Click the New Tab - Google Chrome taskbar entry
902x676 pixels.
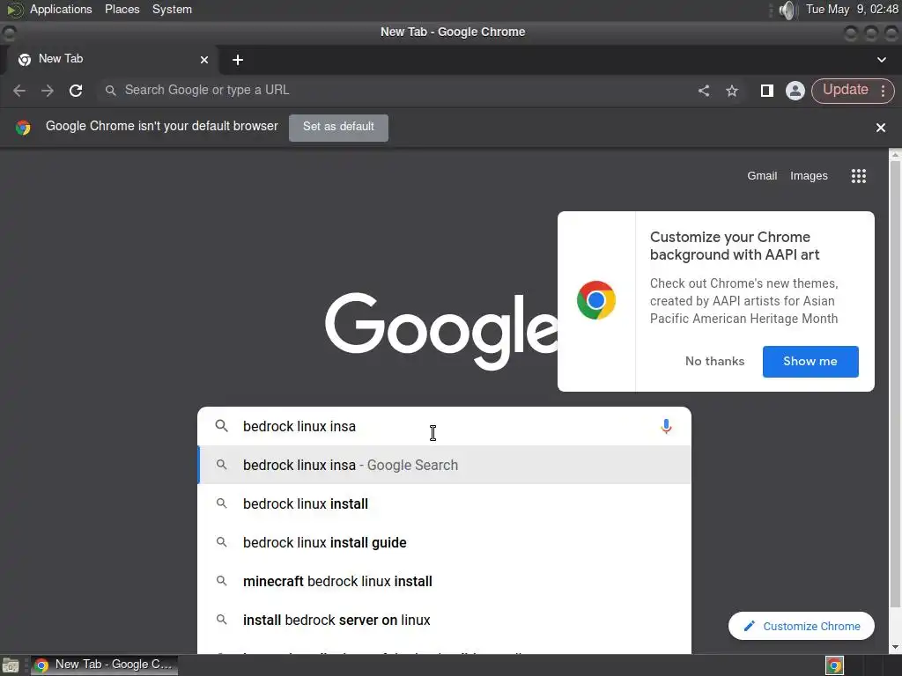pyautogui.click(x=104, y=665)
